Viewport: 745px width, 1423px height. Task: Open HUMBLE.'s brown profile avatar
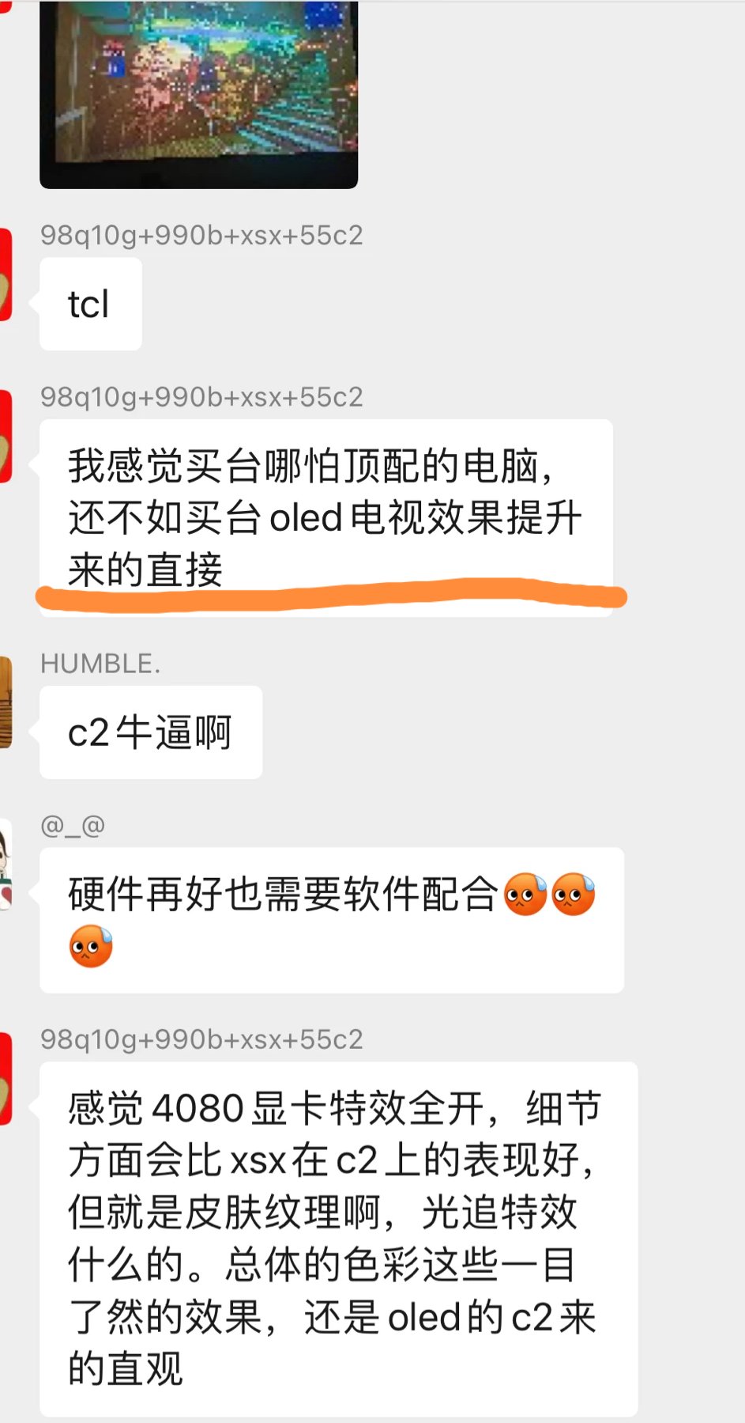click(x=6, y=702)
